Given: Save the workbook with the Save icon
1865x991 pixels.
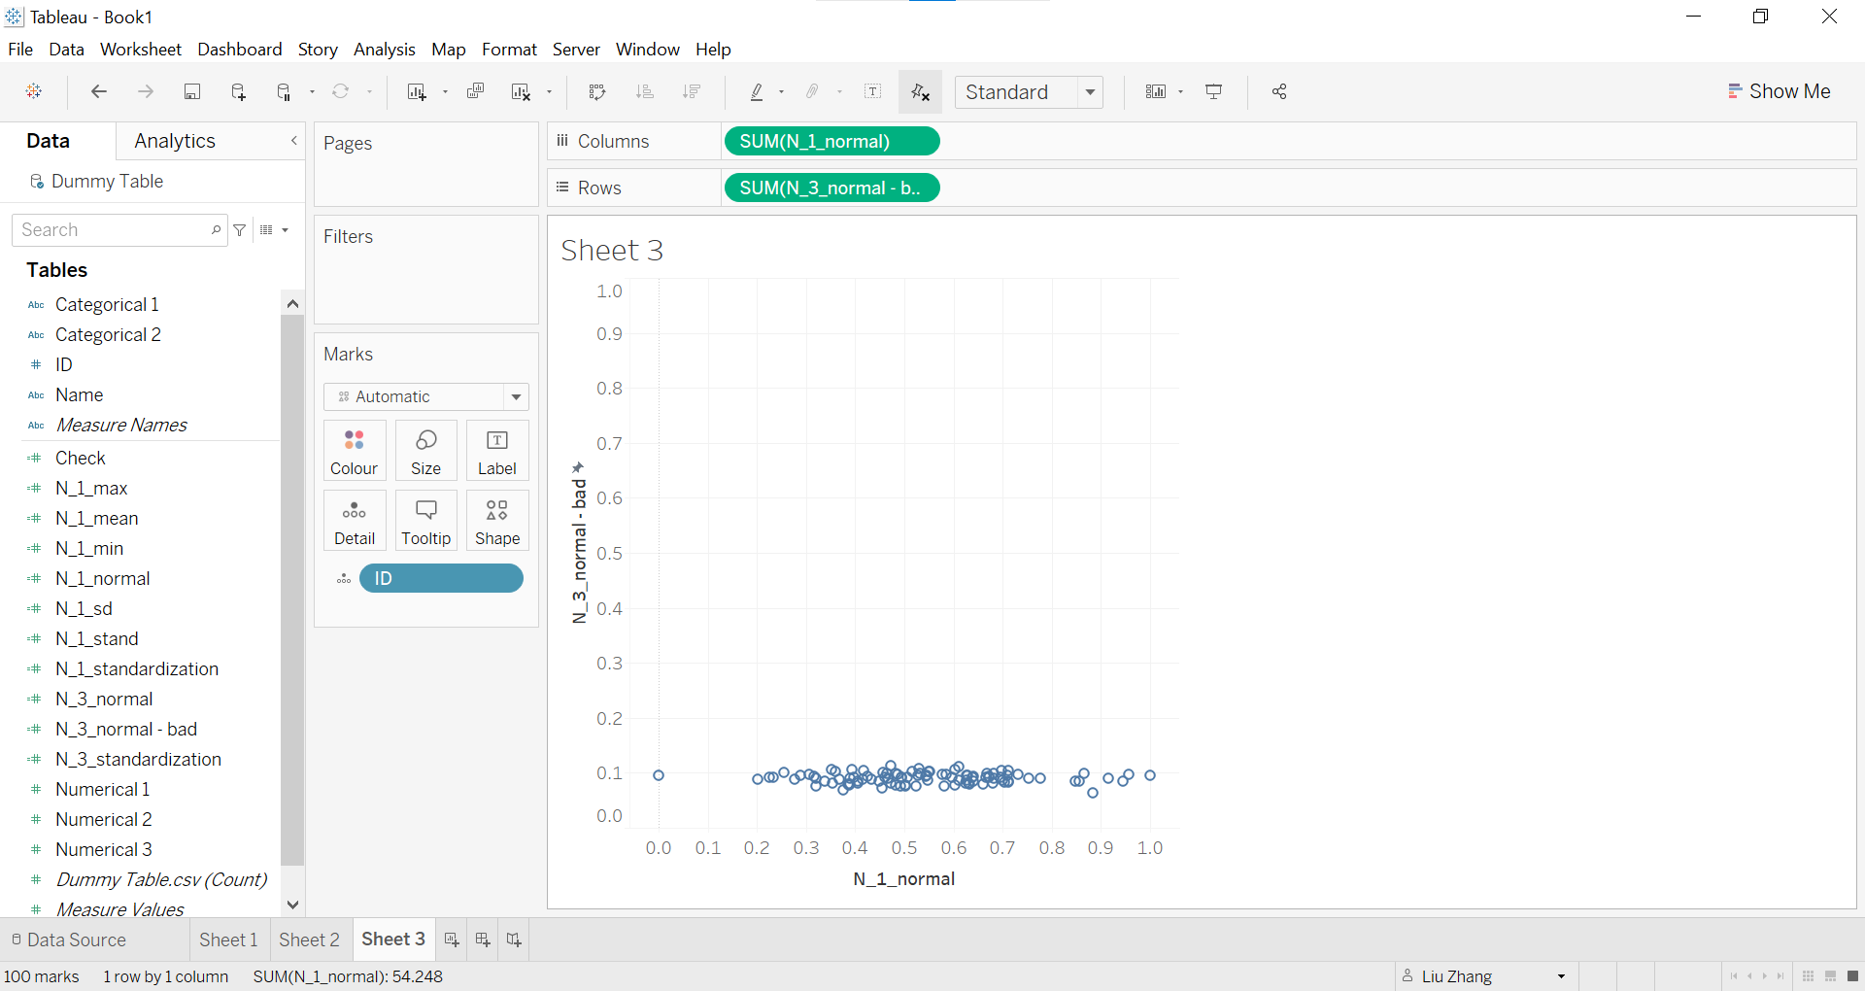Looking at the screenshot, I should pyautogui.click(x=192, y=91).
